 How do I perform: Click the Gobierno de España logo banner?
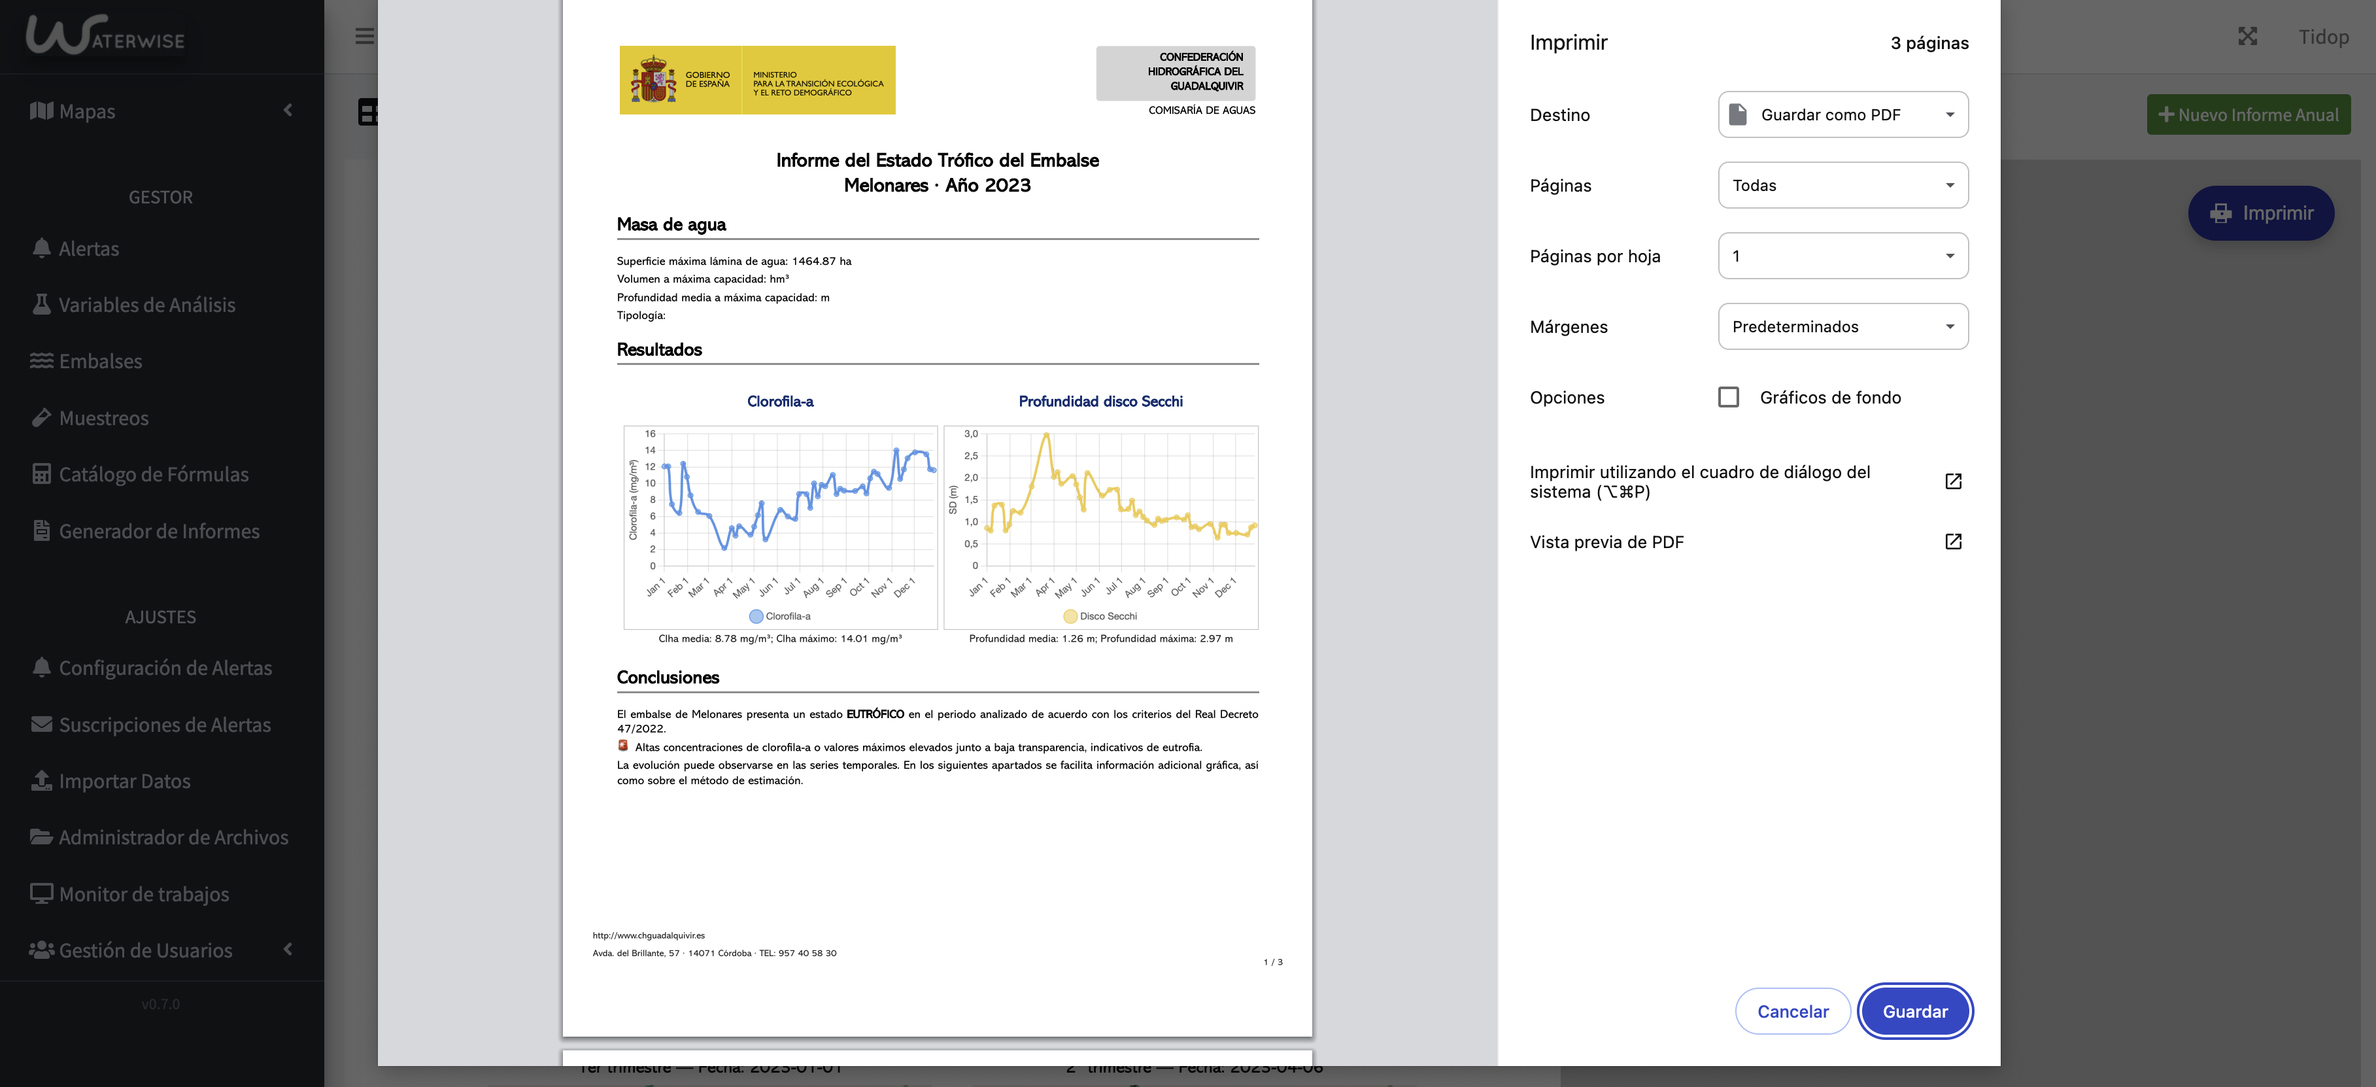click(757, 80)
